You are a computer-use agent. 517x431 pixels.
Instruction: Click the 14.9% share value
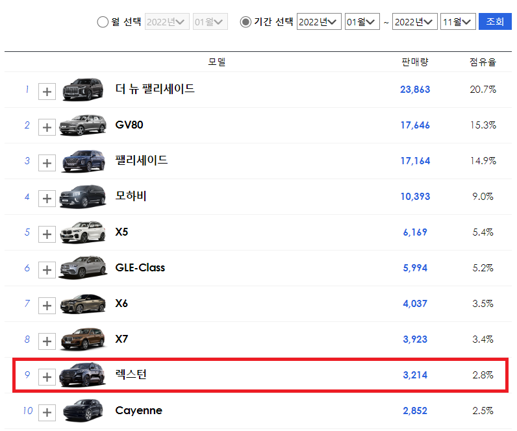483,161
